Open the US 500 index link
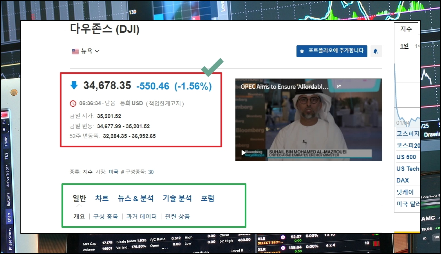This screenshot has height=254, width=441. (x=406, y=157)
